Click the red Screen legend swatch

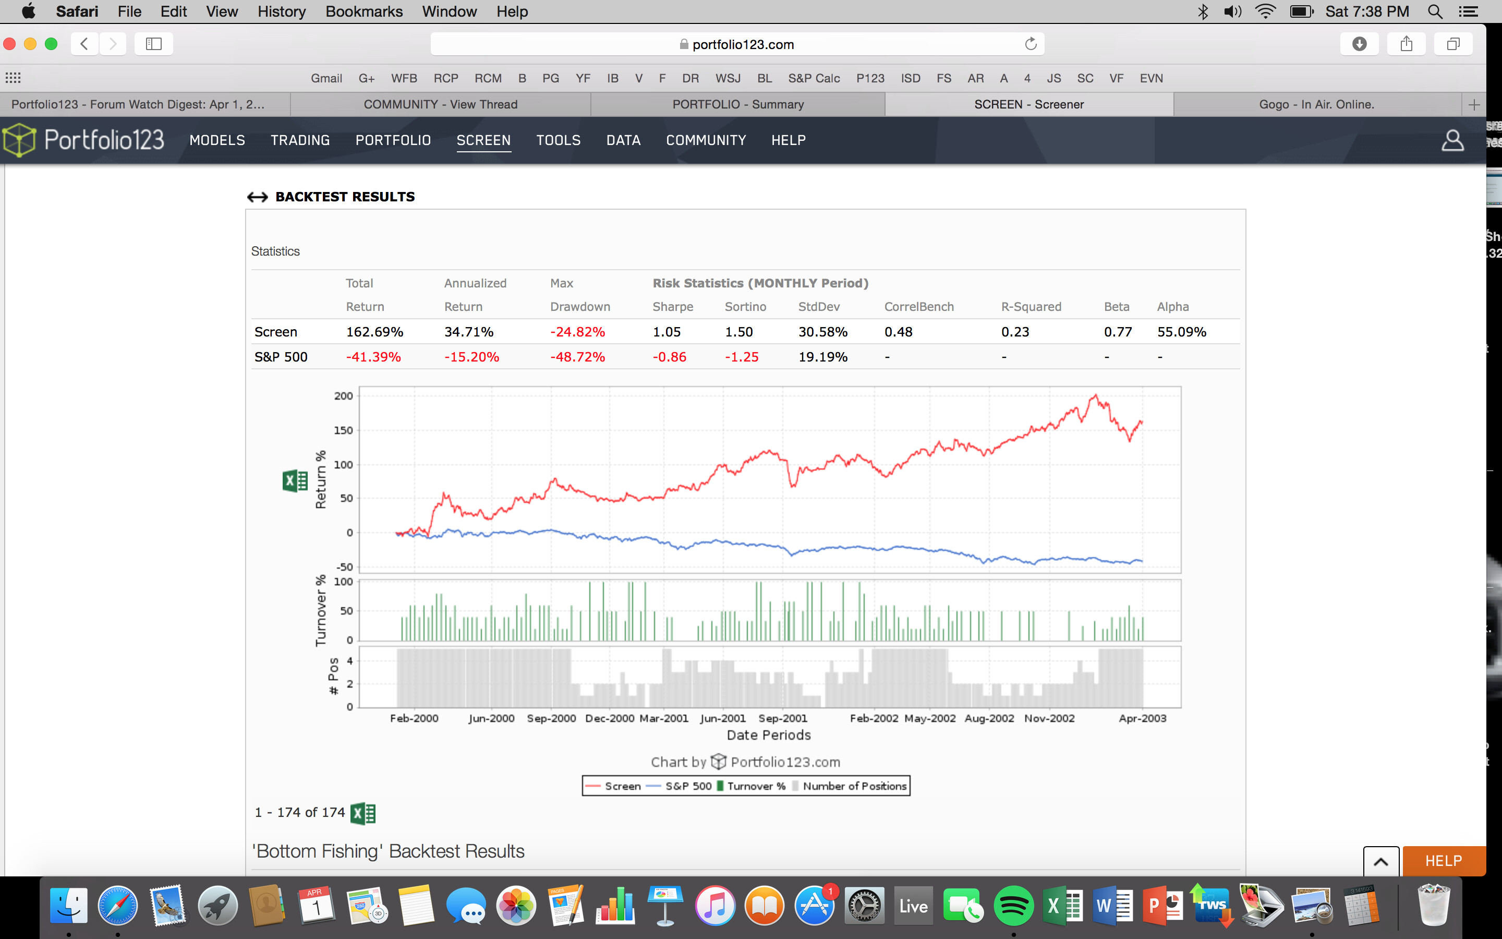click(593, 786)
